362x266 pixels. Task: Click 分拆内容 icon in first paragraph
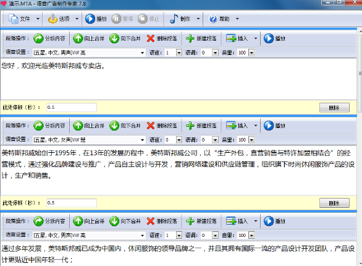click(38, 38)
